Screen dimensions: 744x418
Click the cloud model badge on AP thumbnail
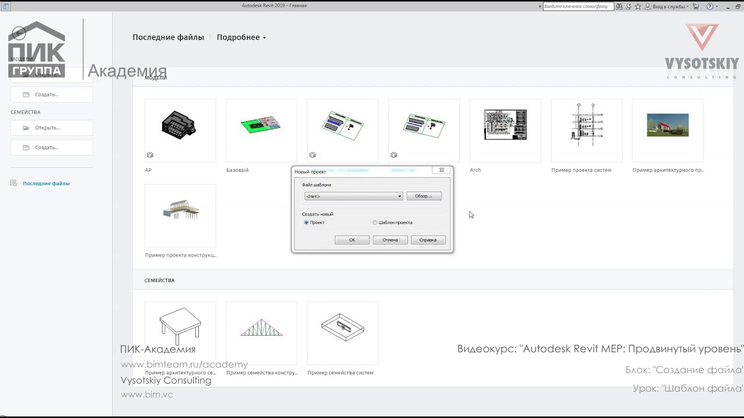(150, 155)
